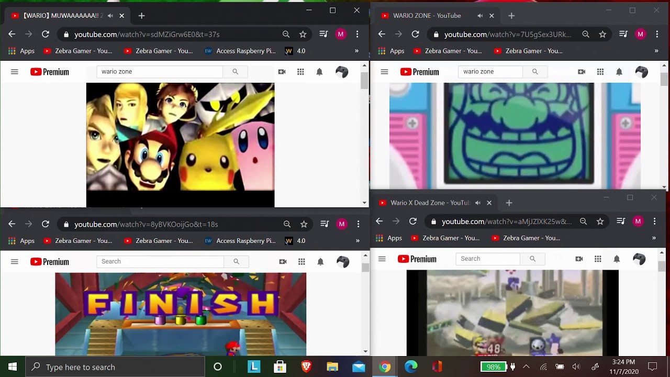Mute the MUWAAAAAAA tab's audio icon
Screen dimensions: 670x377
click(x=110, y=16)
